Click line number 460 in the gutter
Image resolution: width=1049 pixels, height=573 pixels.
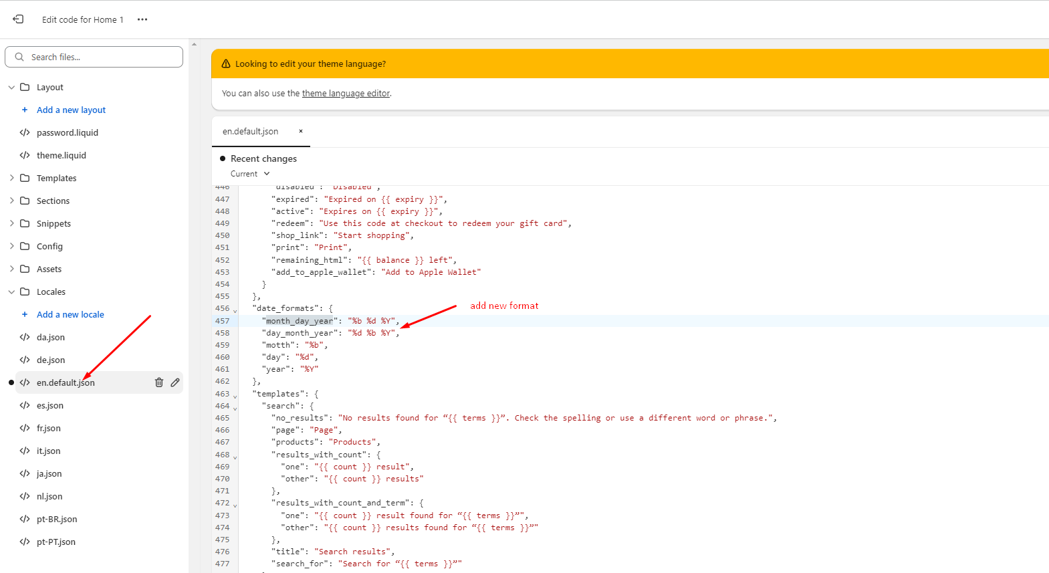coord(222,357)
